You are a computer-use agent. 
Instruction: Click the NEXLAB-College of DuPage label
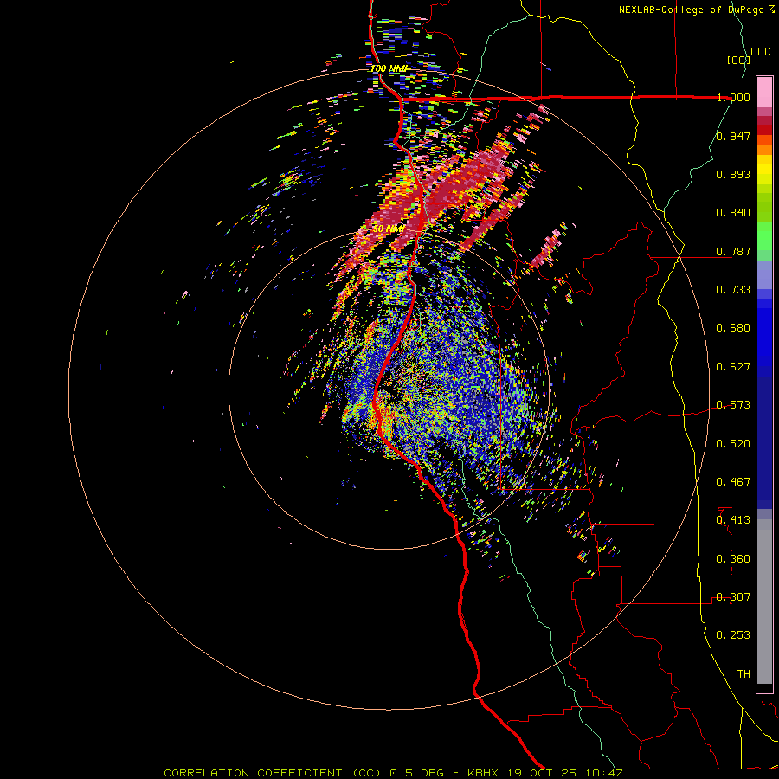coord(691,10)
